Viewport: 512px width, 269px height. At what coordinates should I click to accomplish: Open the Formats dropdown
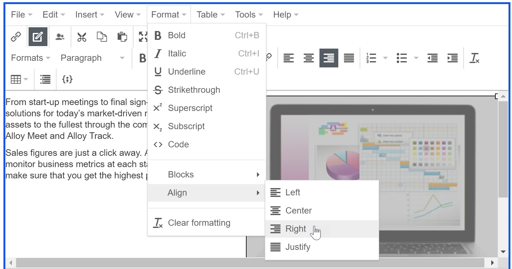30,58
